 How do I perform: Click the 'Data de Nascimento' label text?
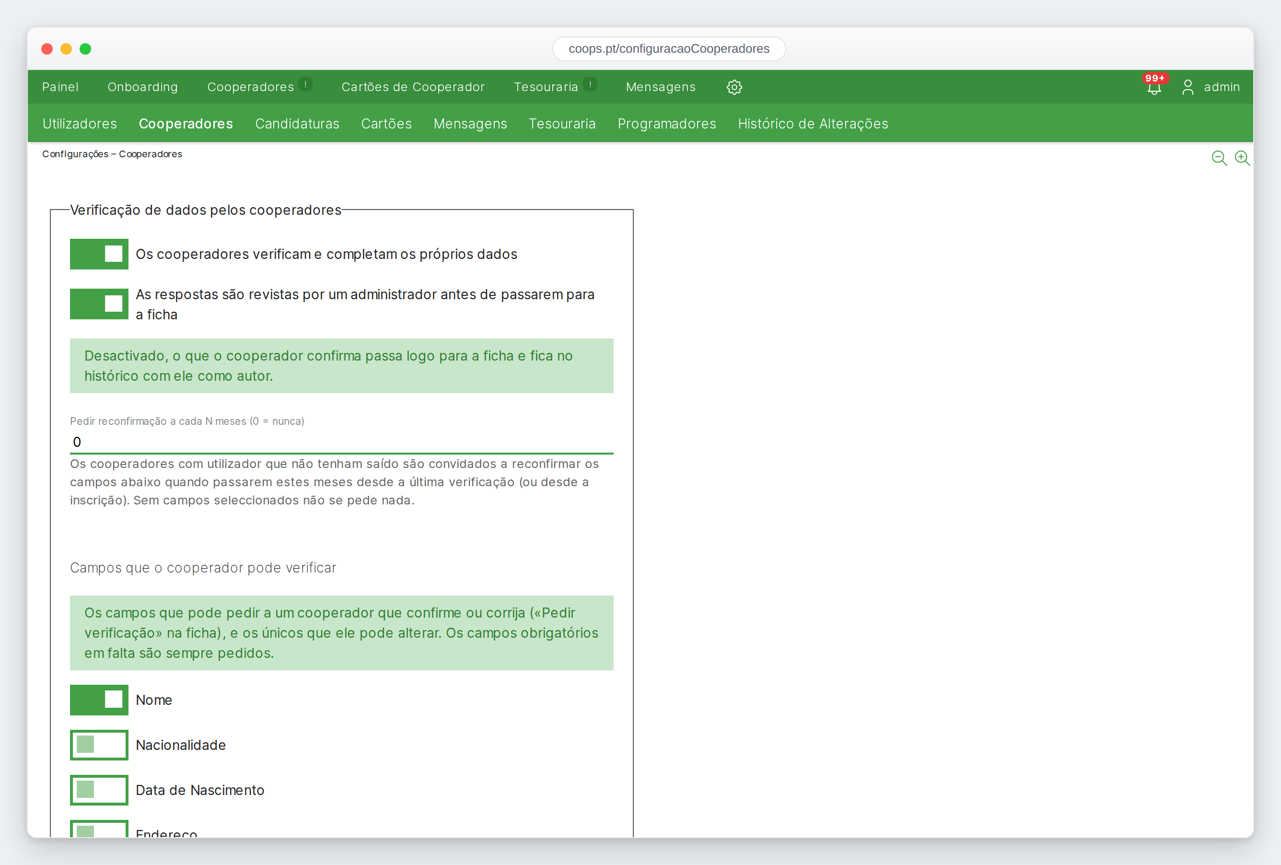point(200,791)
